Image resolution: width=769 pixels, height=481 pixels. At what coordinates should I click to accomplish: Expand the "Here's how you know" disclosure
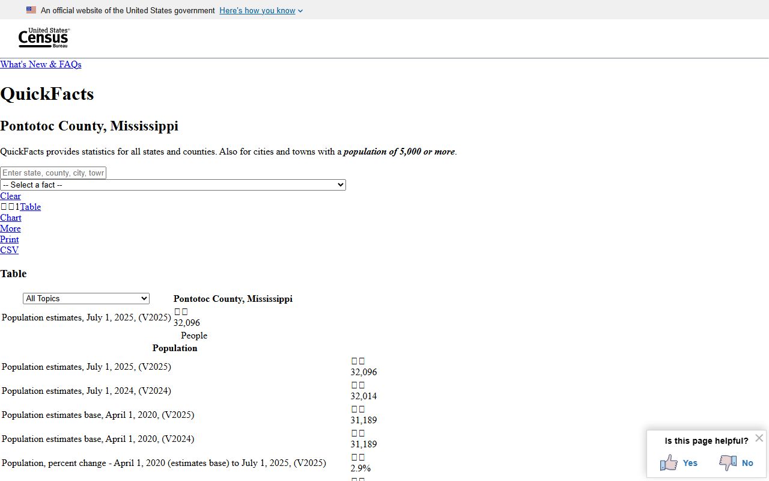tap(261, 10)
